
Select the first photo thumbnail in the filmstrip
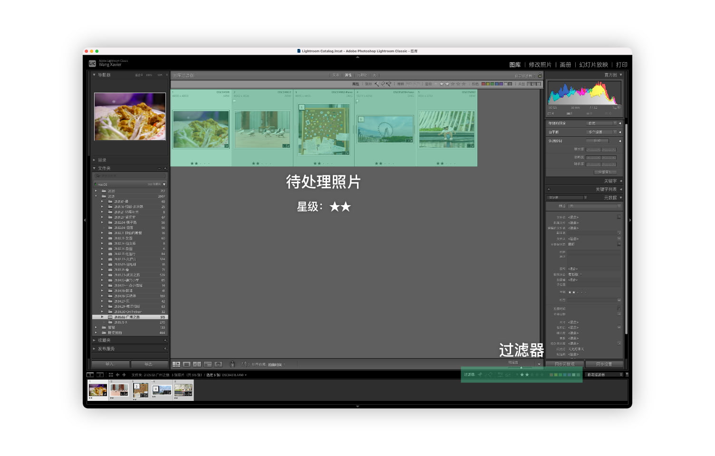click(x=97, y=389)
